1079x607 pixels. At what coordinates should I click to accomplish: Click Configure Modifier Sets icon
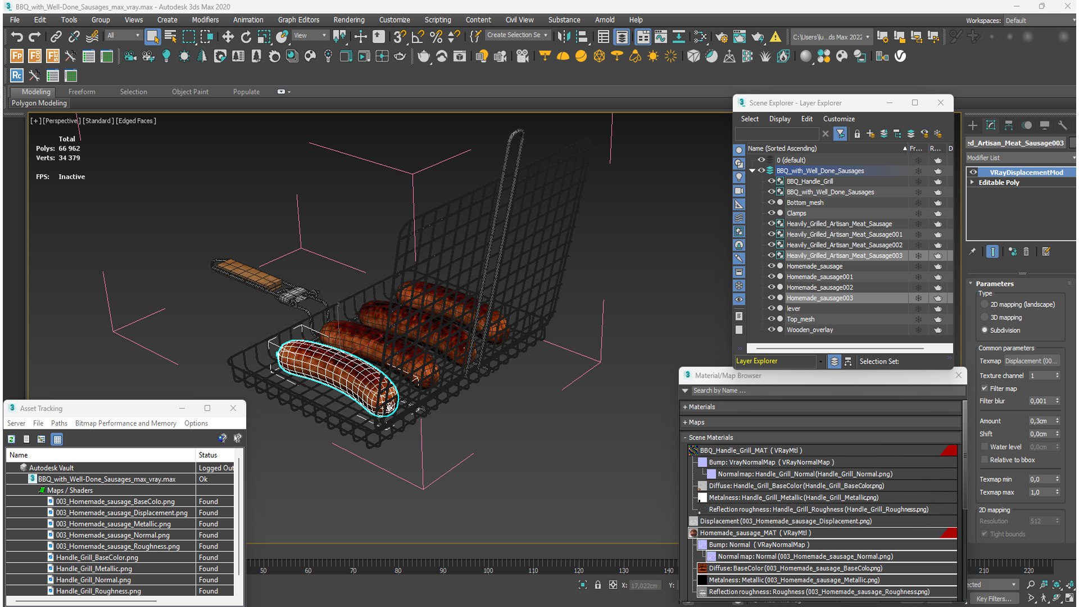click(x=1046, y=252)
